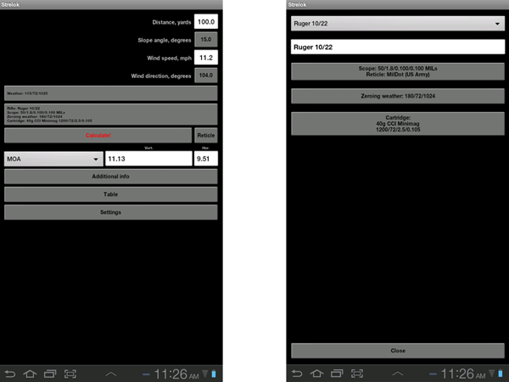Click the 'Slope angle, degrees' label
509x382 pixels.
[x=165, y=40]
